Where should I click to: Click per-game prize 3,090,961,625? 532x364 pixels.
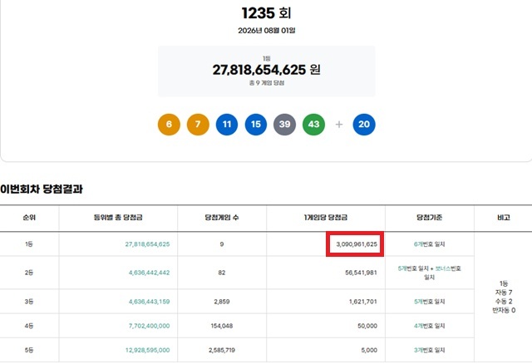tap(357, 244)
